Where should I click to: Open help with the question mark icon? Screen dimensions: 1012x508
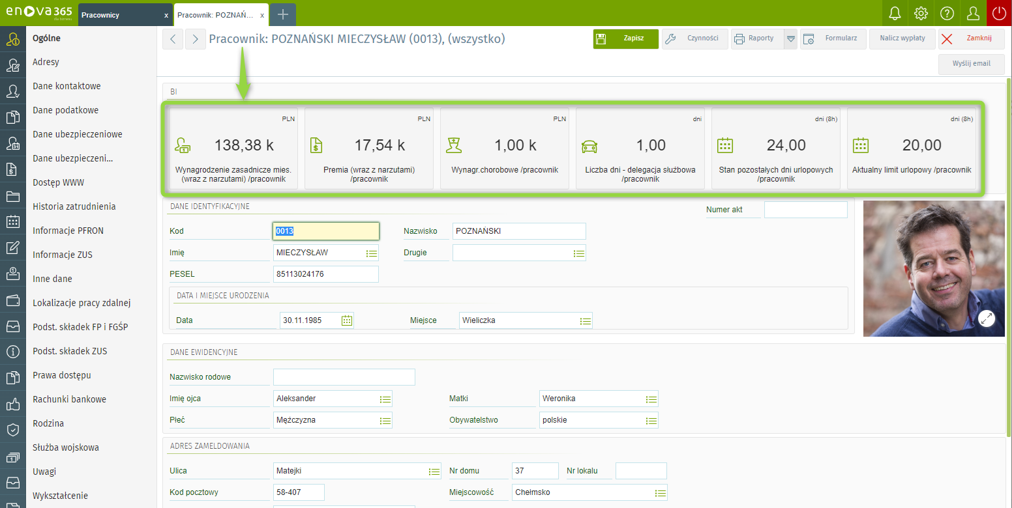[947, 13]
